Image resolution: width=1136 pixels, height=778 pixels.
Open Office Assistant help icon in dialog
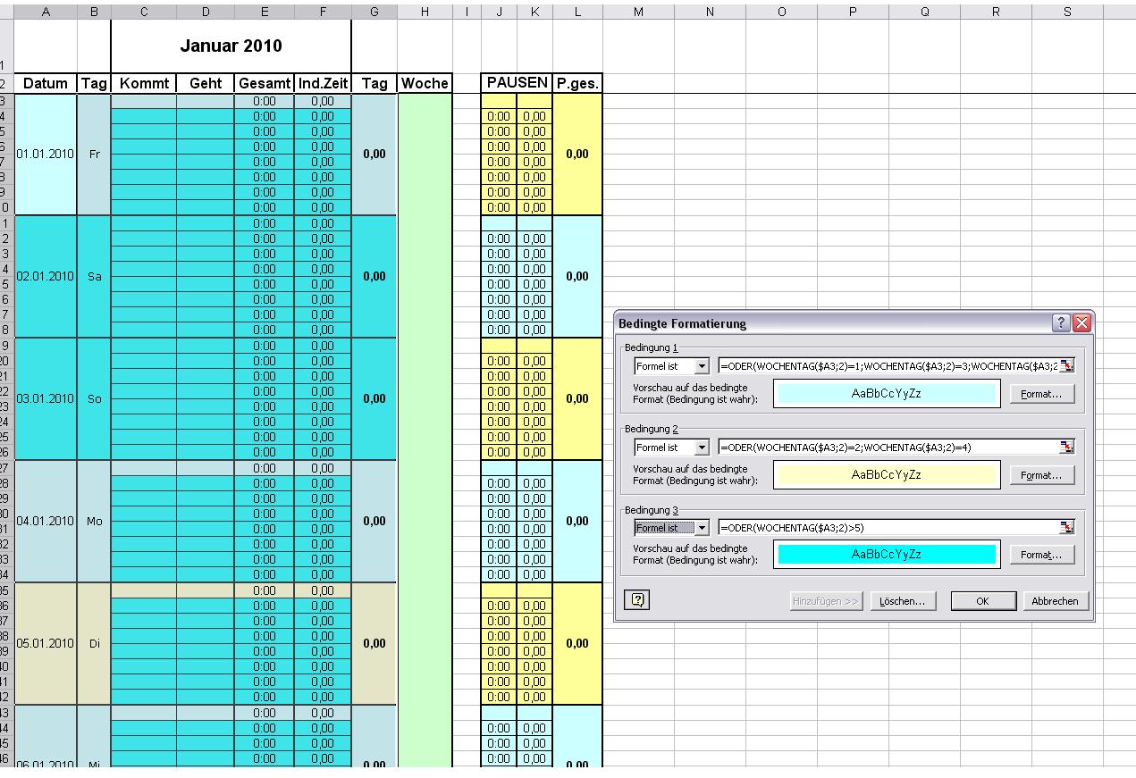(638, 601)
